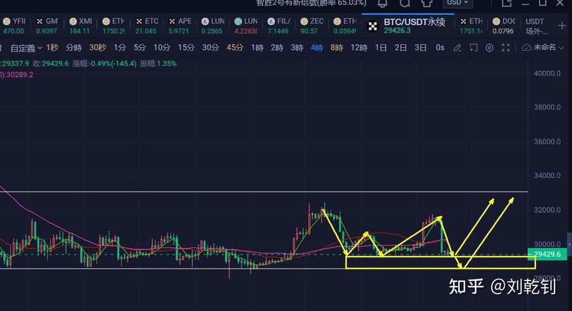Switch to the YFII tab
Viewport: 572px width, 311px height.
pos(14,26)
